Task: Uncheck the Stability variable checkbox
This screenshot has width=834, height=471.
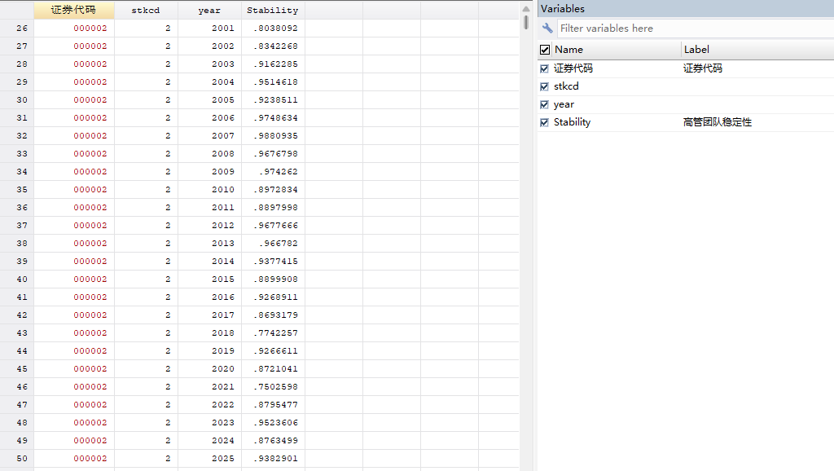Action: coord(544,122)
